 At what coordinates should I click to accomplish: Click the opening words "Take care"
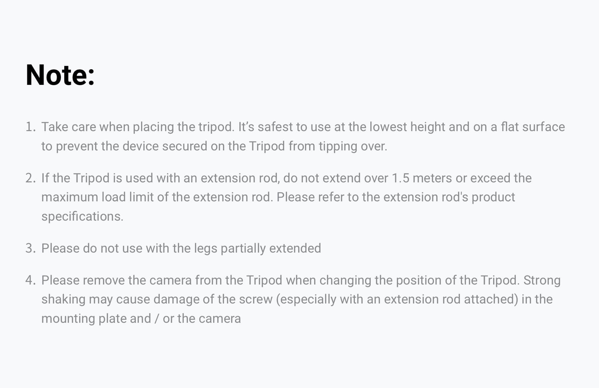[69, 127]
